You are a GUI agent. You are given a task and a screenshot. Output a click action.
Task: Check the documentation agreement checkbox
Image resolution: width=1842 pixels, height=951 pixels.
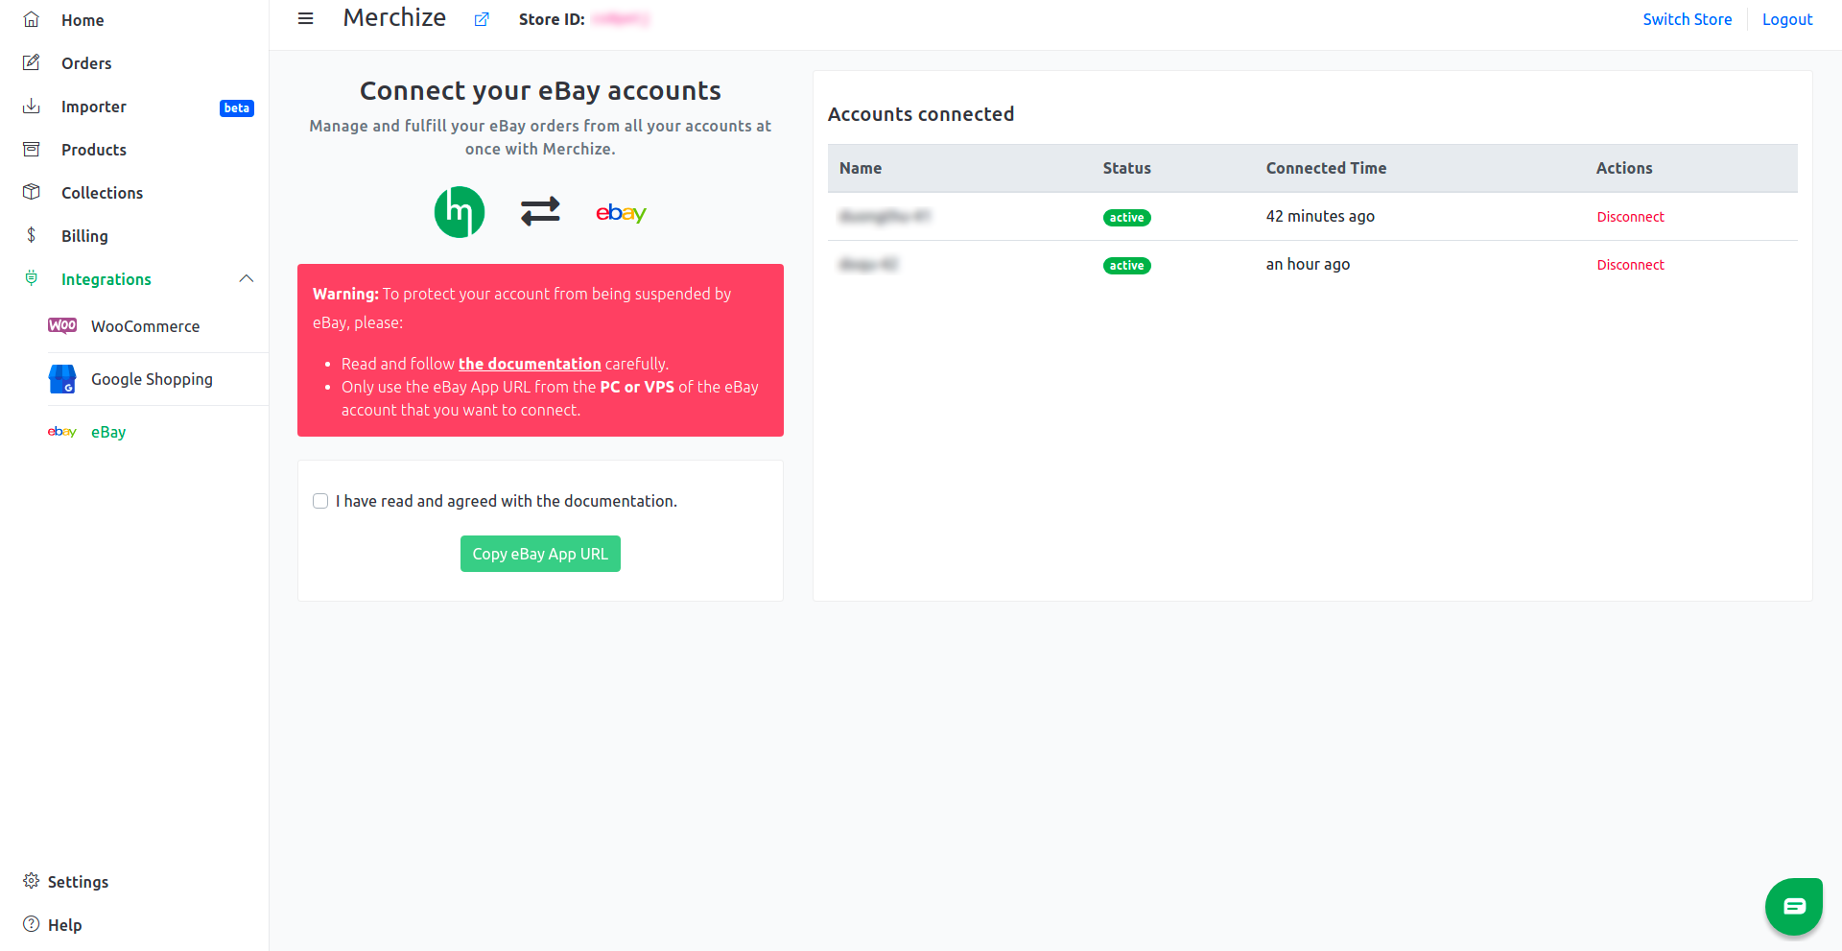click(320, 501)
